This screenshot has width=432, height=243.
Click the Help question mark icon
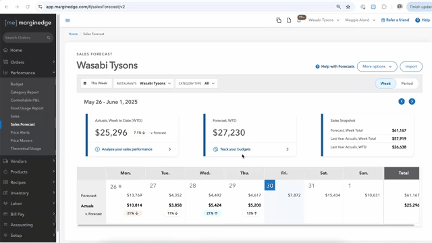coord(417,20)
